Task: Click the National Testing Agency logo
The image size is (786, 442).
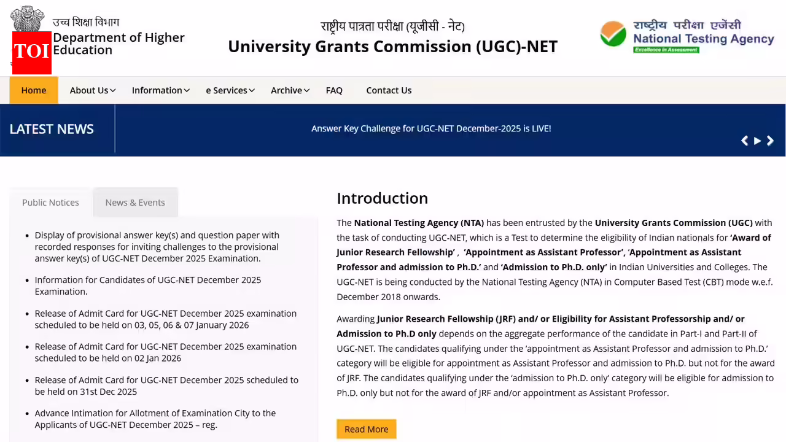Action: (x=687, y=36)
